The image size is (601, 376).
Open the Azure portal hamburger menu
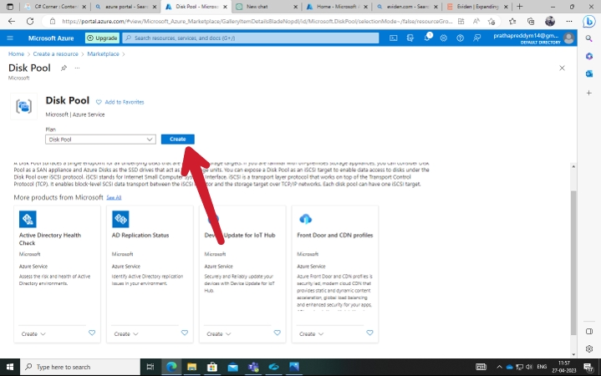[10, 38]
